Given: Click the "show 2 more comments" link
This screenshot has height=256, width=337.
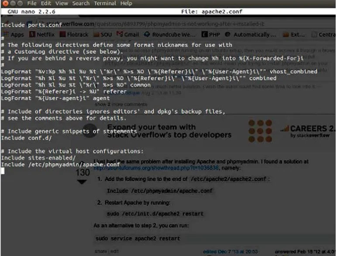Looking at the screenshot, I should (x=121, y=104).
